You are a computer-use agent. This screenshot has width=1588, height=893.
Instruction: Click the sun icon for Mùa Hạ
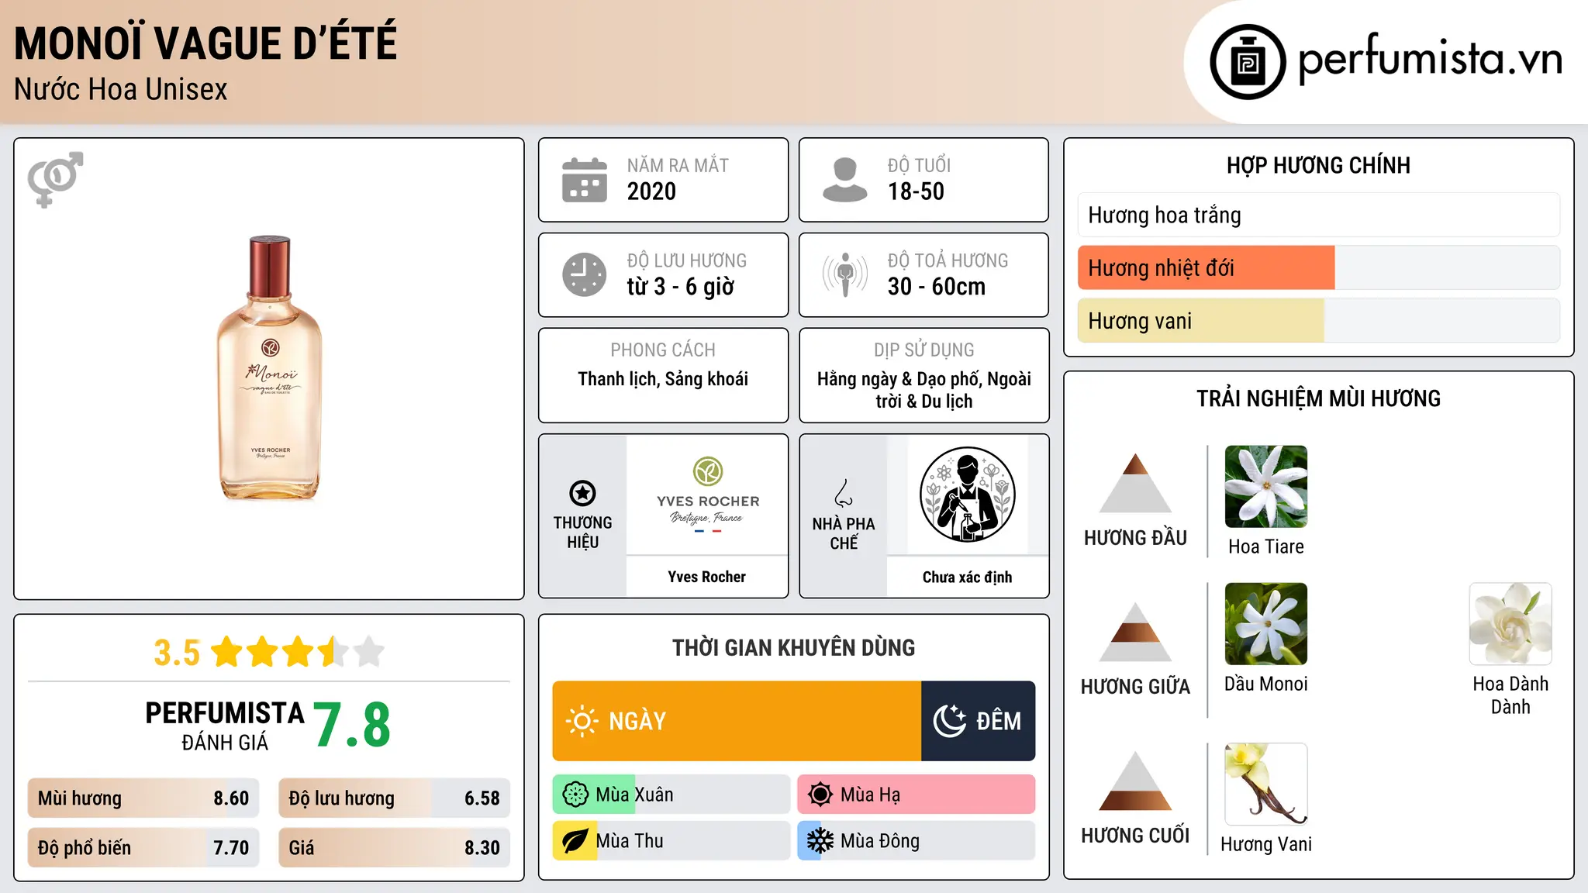[820, 795]
